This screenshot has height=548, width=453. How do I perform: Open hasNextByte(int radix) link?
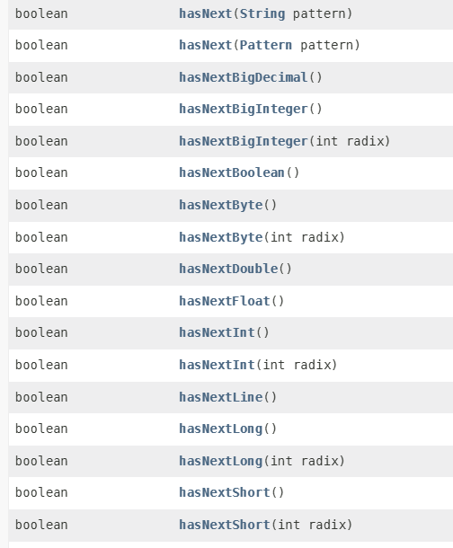tap(220, 237)
